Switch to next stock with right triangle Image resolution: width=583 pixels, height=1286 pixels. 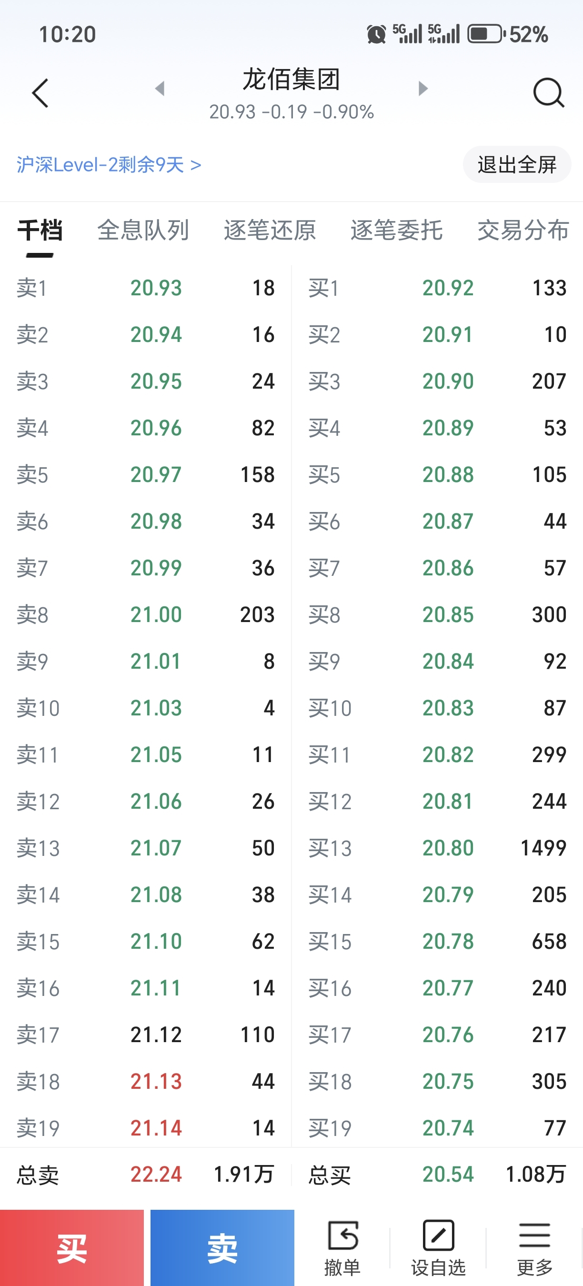pyautogui.click(x=423, y=89)
